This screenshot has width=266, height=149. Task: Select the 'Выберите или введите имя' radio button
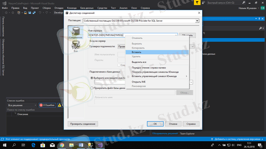(92, 78)
